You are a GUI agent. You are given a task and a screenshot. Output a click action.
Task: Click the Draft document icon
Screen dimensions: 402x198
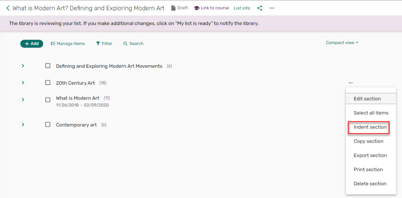pos(173,8)
